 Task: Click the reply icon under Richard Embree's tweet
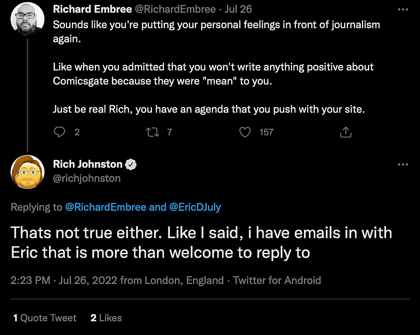coord(60,132)
